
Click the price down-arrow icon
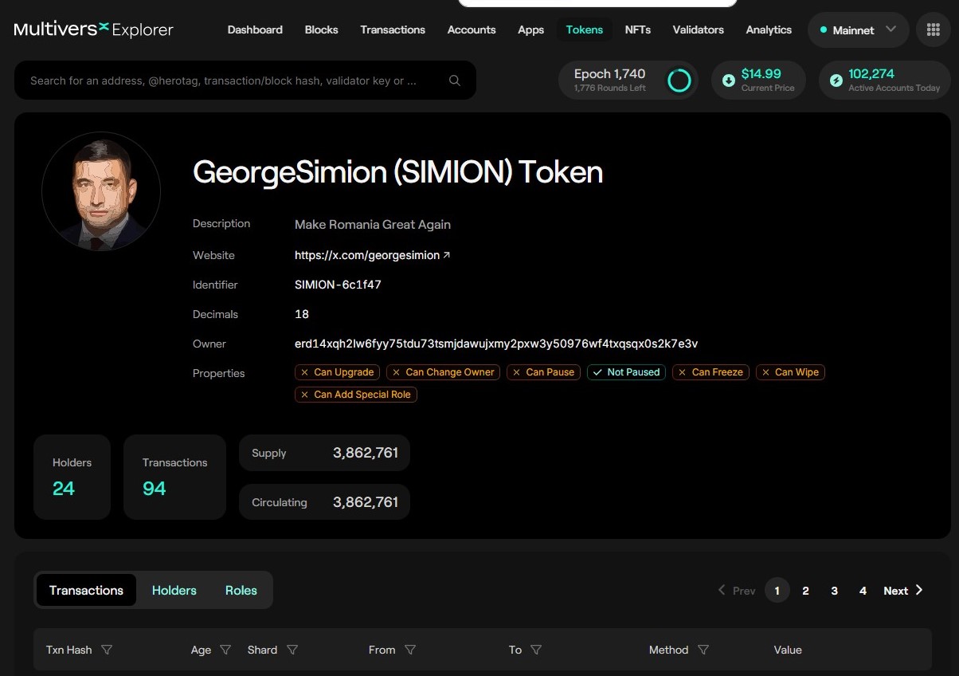[x=728, y=81]
